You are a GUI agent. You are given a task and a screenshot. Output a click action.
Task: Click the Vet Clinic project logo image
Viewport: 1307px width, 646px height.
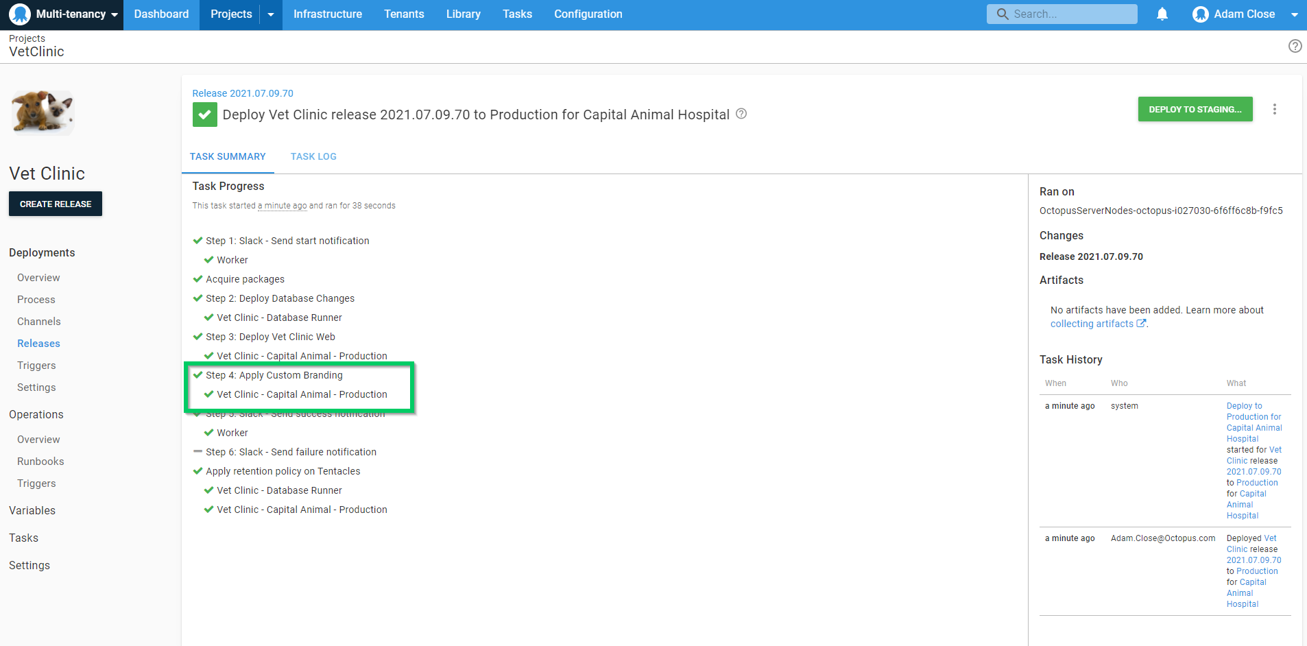click(43, 112)
